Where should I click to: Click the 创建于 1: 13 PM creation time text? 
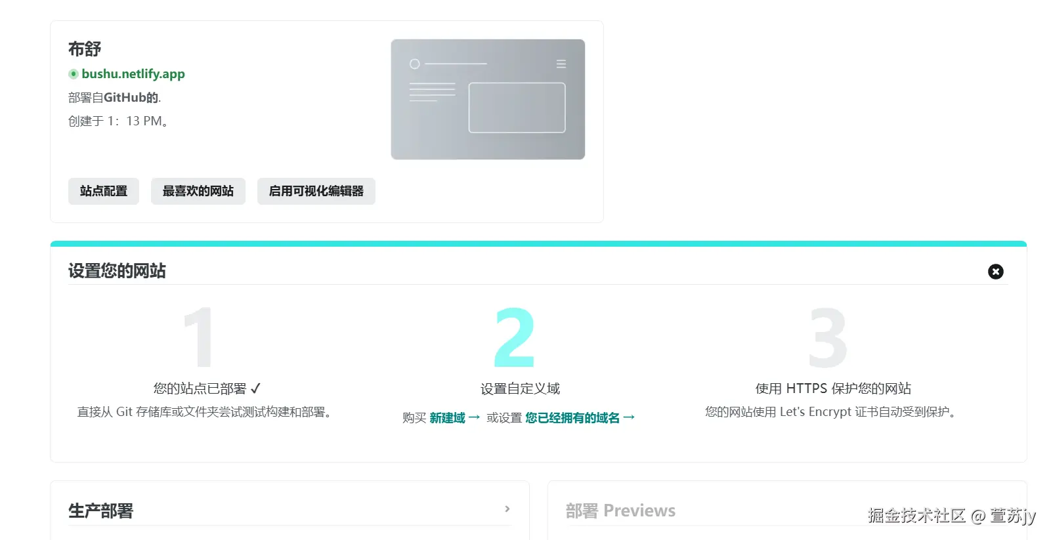click(118, 121)
